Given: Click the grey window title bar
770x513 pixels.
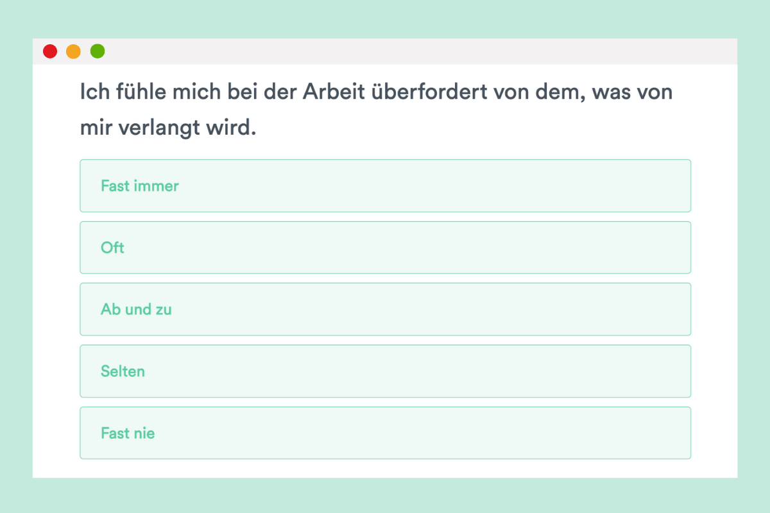Looking at the screenshot, I should click(385, 51).
